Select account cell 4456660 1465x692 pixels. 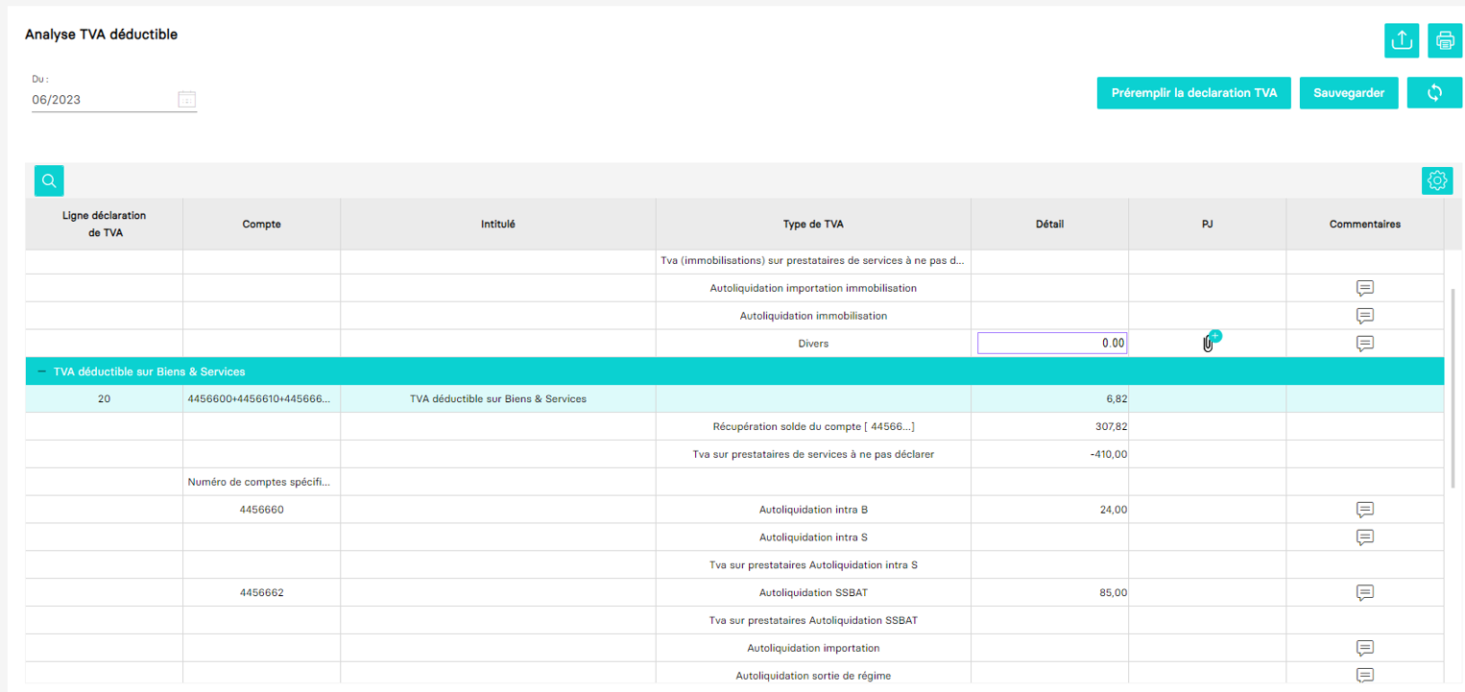[x=262, y=510]
